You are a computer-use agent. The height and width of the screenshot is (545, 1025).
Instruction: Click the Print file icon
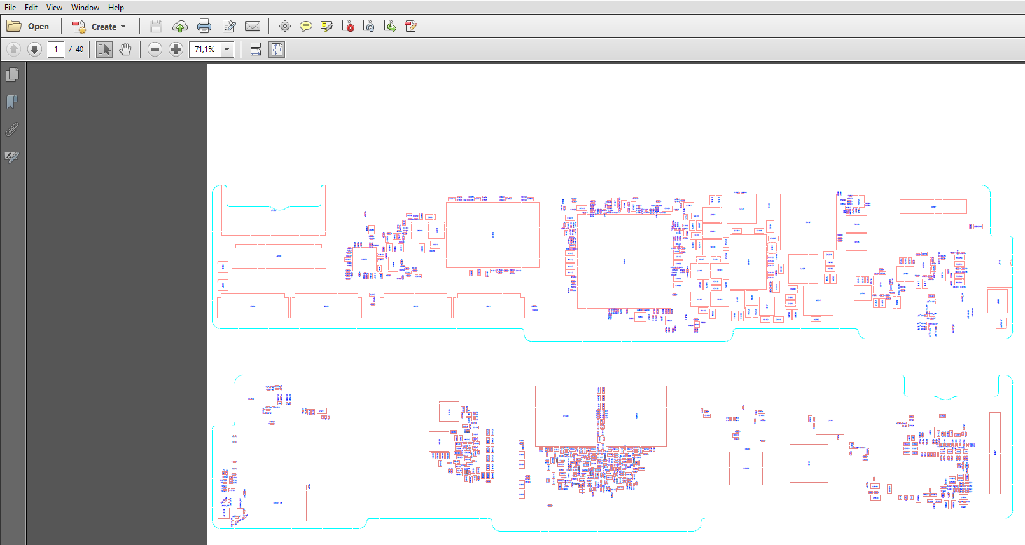204,26
